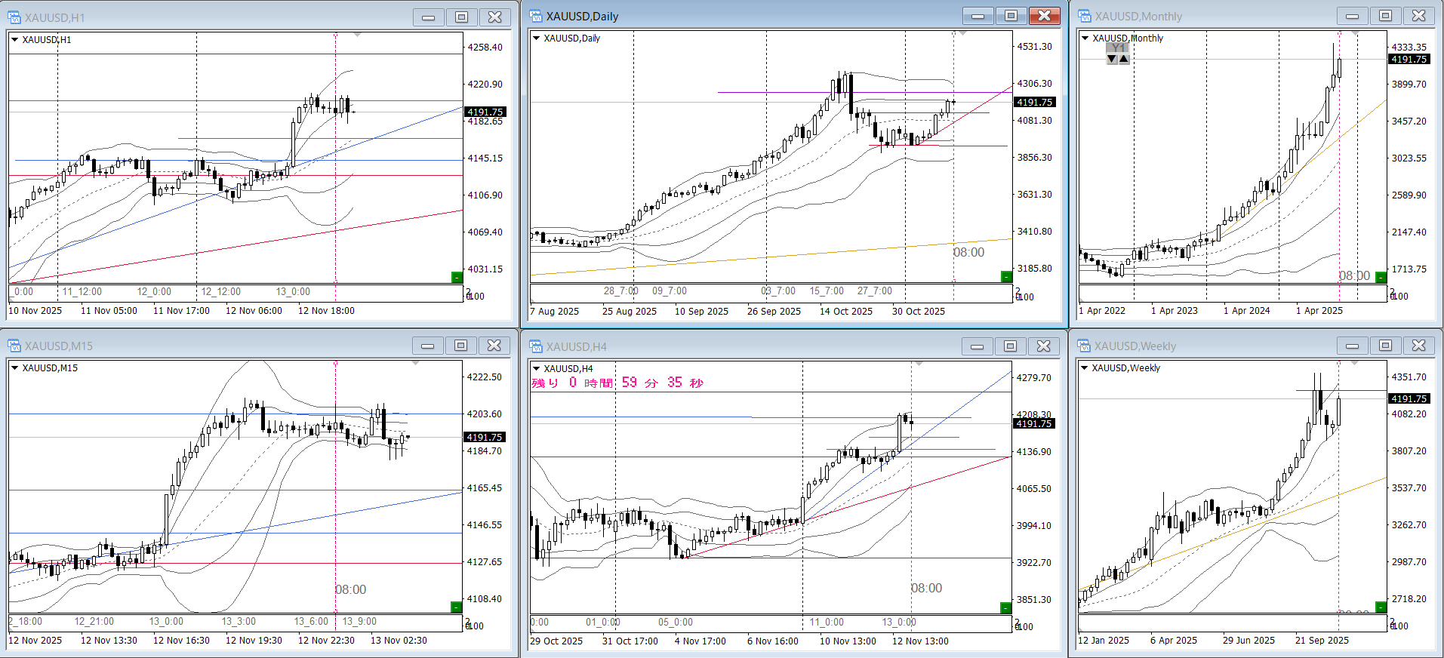Click the 4191.75 price label on Weekly chart

pos(1409,398)
